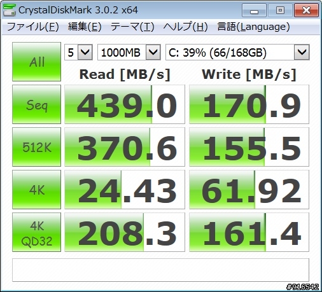Select the Seq write result 170.9

point(249,104)
